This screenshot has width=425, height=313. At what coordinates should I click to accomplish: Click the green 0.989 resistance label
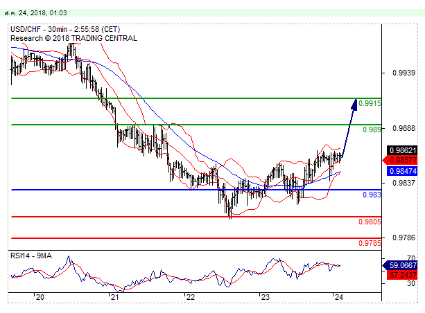point(372,129)
